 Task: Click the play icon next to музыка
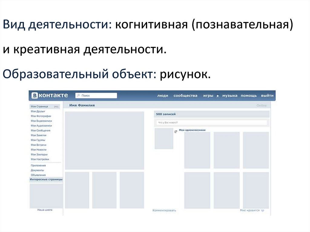(218, 96)
